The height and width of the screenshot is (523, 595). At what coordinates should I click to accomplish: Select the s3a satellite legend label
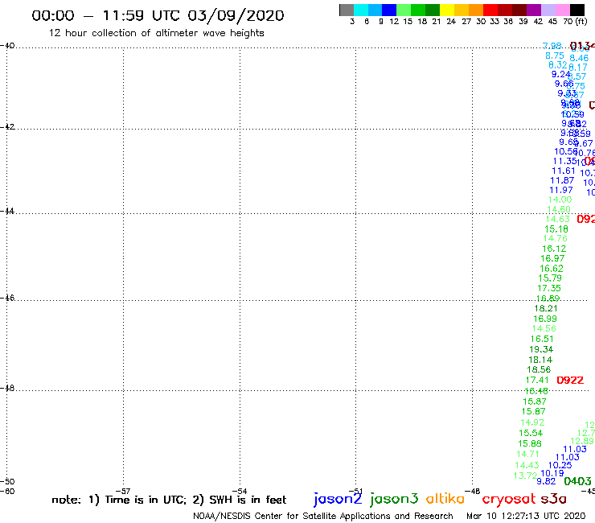click(554, 499)
